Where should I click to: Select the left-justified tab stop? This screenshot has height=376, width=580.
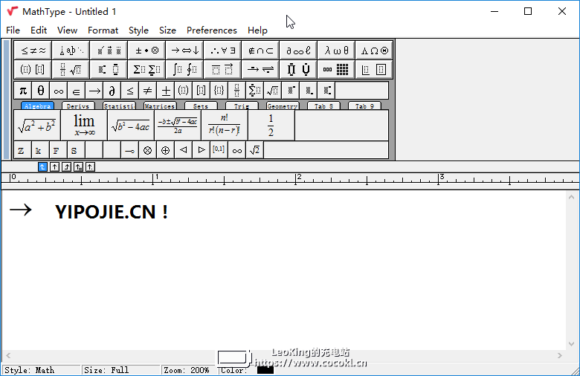coord(42,167)
